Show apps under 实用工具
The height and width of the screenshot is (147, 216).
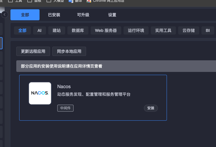(x=163, y=30)
